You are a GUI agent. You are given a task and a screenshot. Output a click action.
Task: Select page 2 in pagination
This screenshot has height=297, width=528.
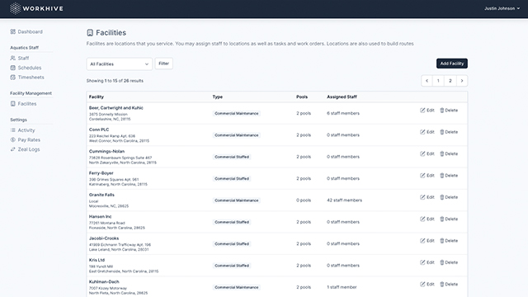450,81
